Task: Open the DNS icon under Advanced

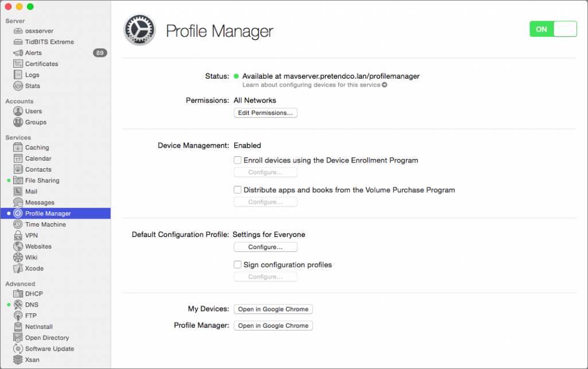Action: click(x=18, y=305)
